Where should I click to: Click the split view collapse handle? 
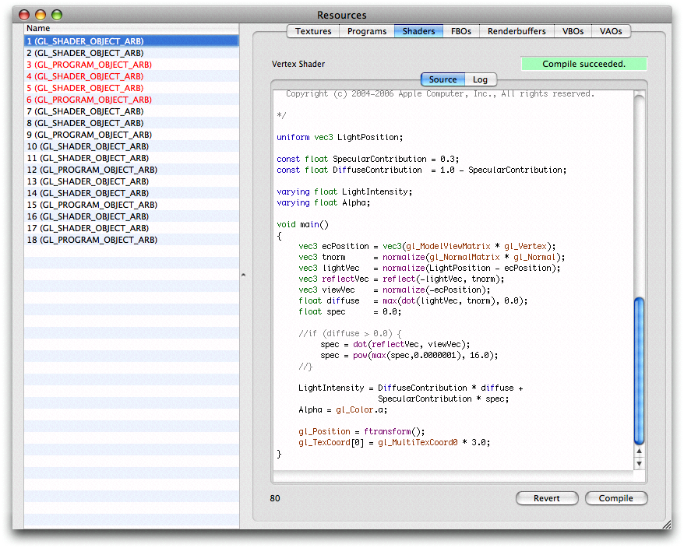[x=242, y=275]
